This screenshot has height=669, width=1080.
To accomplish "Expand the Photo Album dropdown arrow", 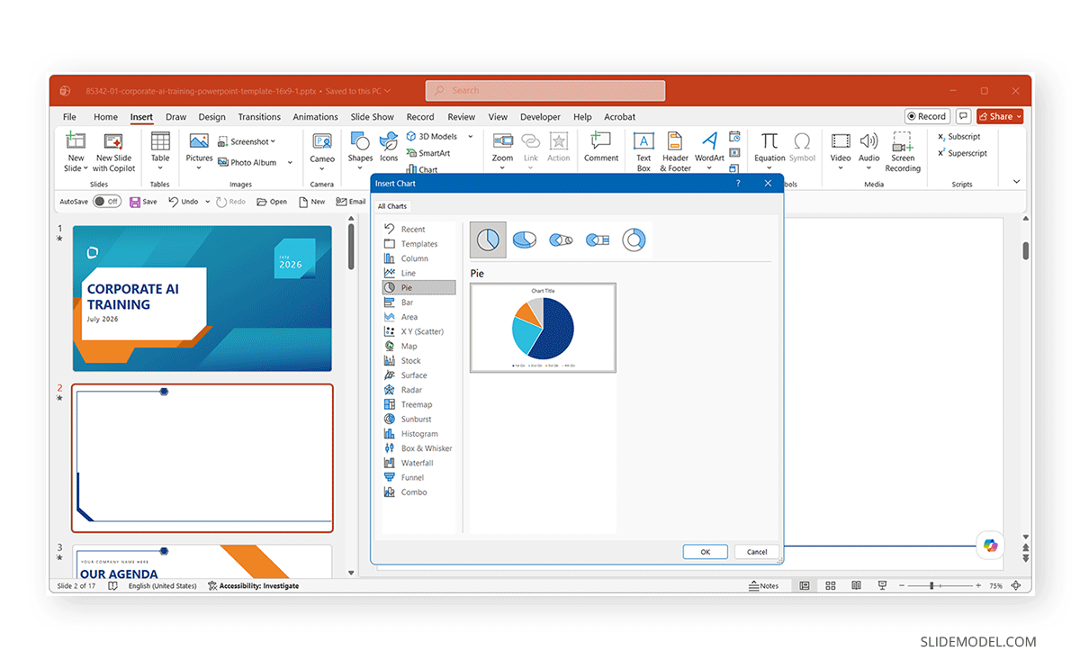I will (x=290, y=163).
